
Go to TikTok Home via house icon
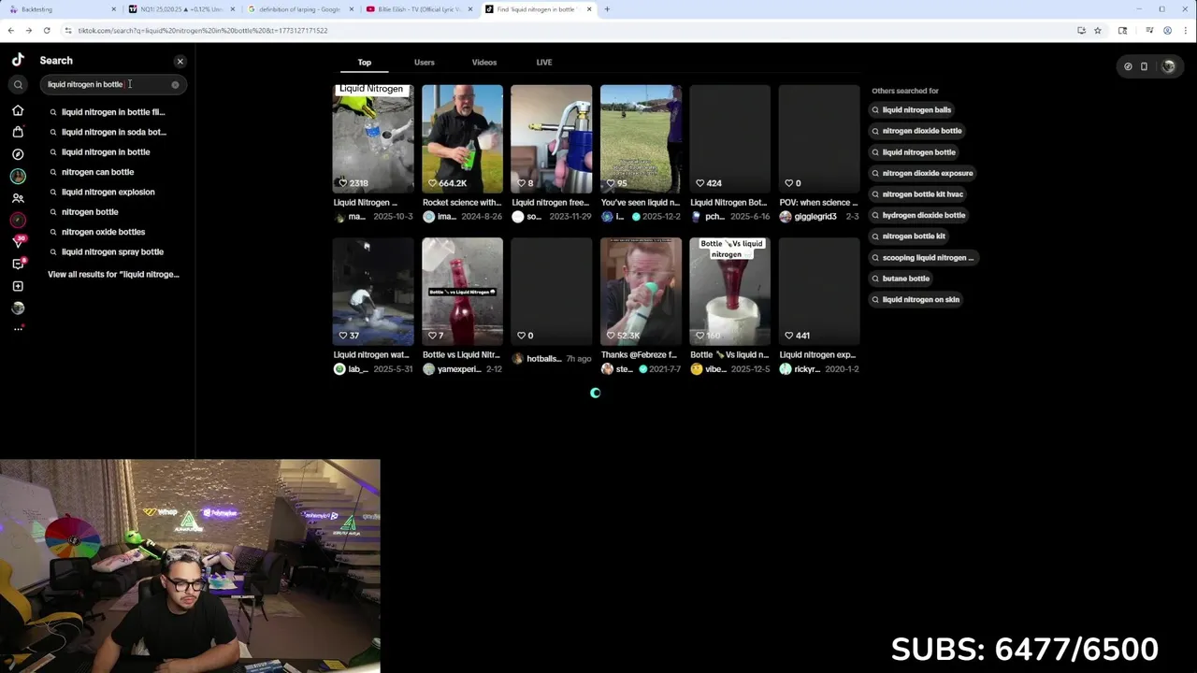(18, 110)
